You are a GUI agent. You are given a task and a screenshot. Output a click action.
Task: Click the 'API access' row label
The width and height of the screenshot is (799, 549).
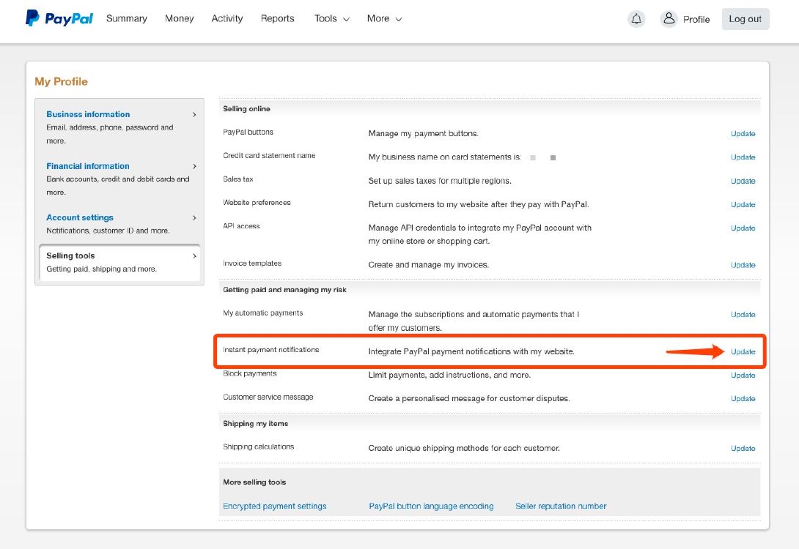click(x=242, y=226)
